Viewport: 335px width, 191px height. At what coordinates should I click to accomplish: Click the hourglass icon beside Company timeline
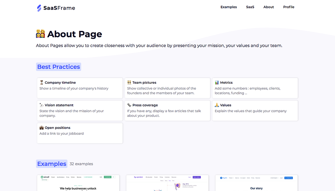(41, 82)
